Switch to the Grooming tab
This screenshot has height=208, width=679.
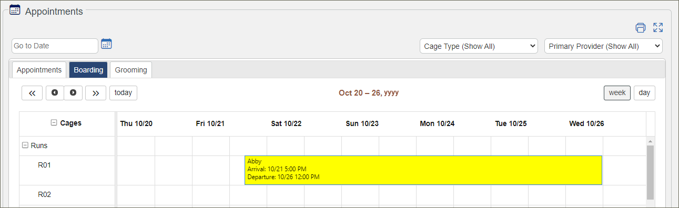pos(131,70)
